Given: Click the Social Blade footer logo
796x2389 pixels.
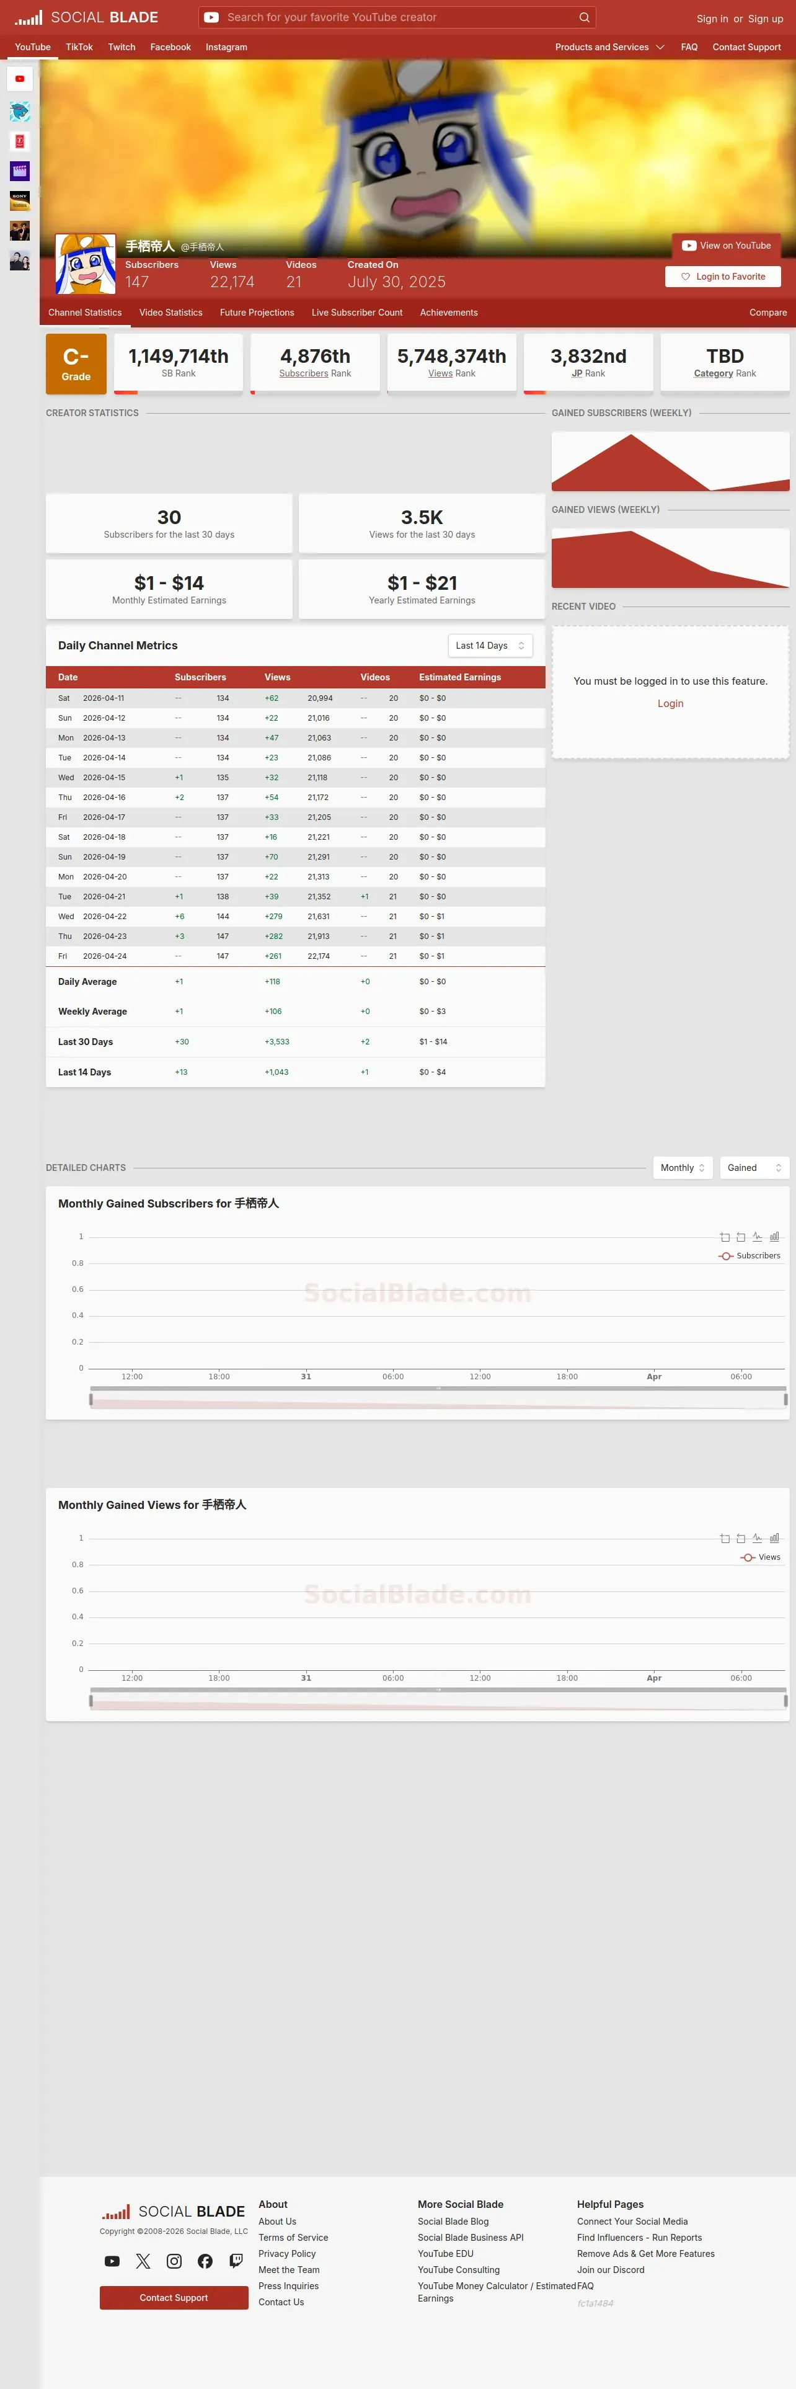Looking at the screenshot, I should coord(174,2212).
